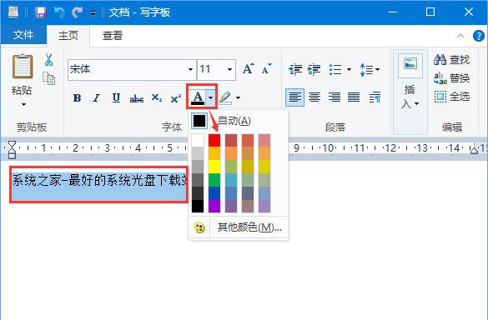Toggle Strikethrough formatting
Image resolution: width=488 pixels, height=320 pixels.
pyautogui.click(x=136, y=98)
